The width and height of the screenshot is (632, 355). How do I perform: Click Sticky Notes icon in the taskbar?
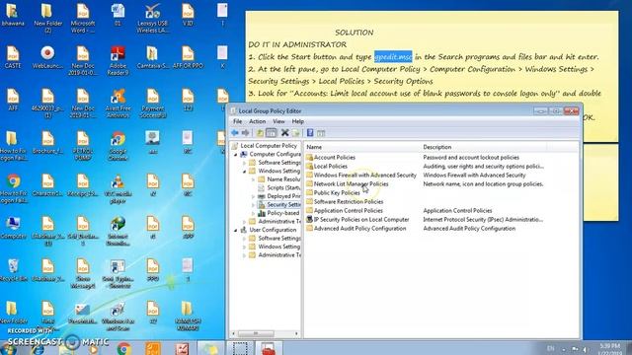(x=210, y=348)
